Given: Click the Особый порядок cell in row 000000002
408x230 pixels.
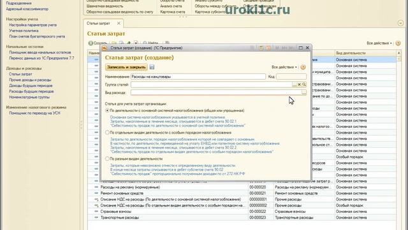Looking at the screenshot, I should (x=365, y=206).
